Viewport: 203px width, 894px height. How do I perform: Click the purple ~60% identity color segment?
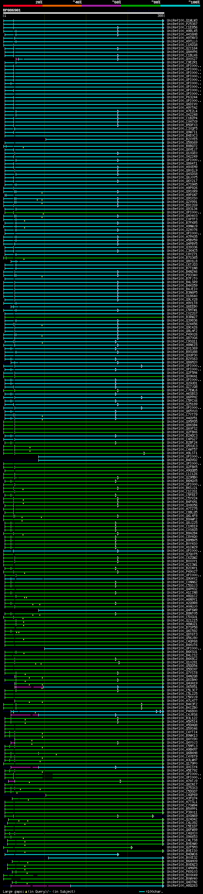pyautogui.click(x=102, y=6)
